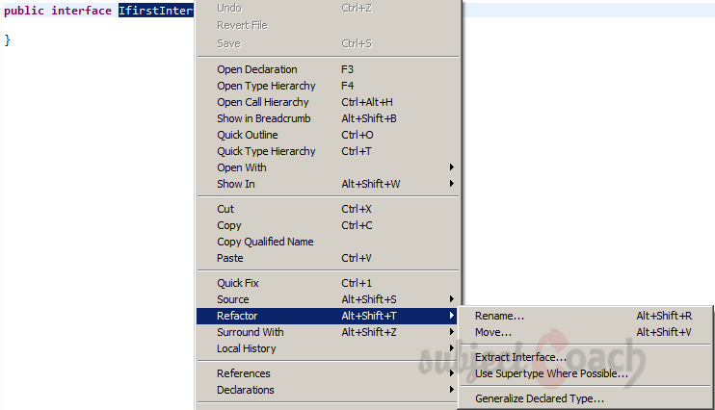Select Generalize Declared Type...
Image resolution: width=715 pixels, height=410 pixels.
point(585,398)
